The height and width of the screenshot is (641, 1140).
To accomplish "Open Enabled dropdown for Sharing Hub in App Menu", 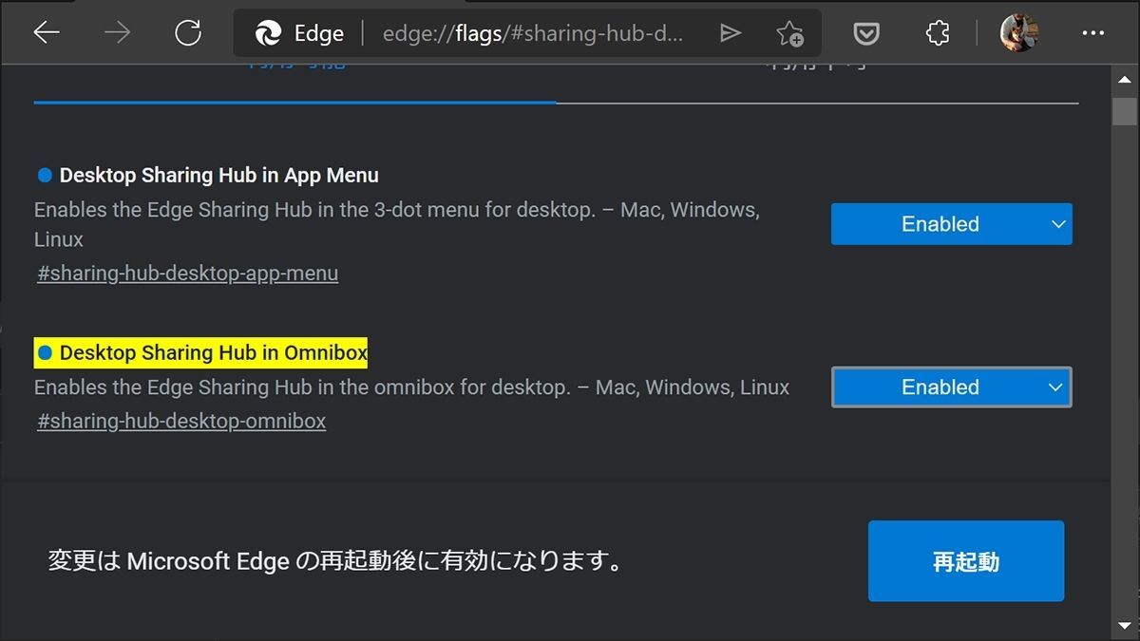I will 952,224.
